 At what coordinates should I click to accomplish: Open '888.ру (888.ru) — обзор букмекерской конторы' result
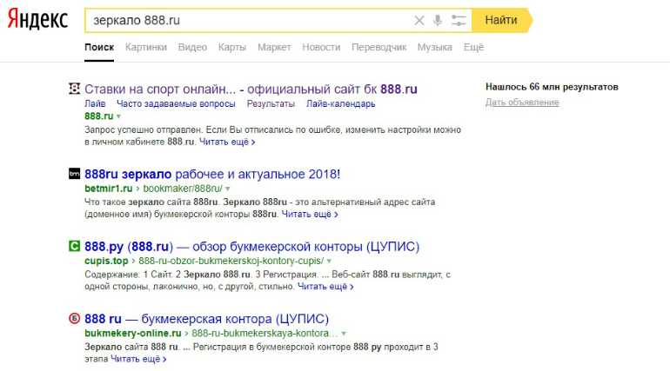251,247
